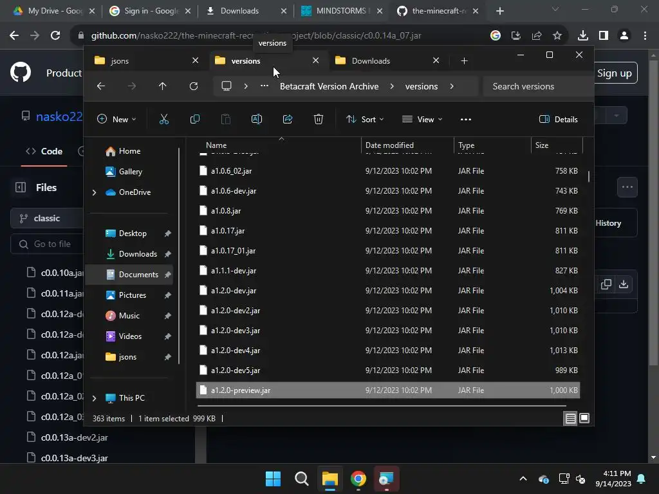Open the See more ellipsis in Explorer toolbar

click(466, 119)
